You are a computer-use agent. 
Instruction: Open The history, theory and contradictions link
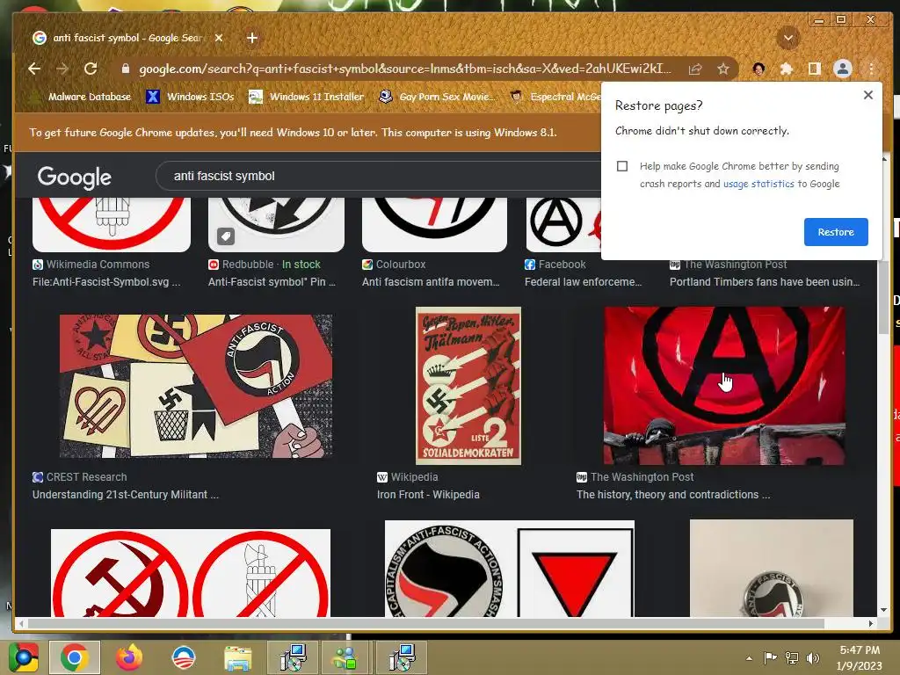673,495
